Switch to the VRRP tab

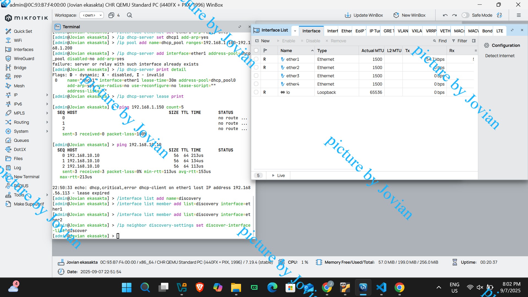[431, 31]
